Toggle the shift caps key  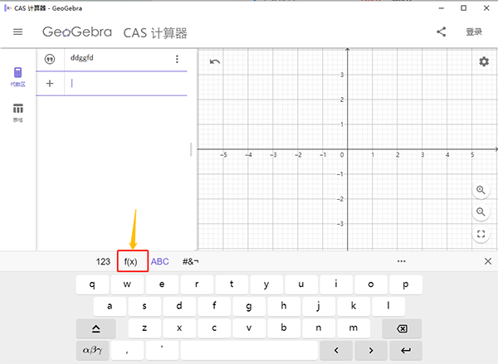(96, 328)
